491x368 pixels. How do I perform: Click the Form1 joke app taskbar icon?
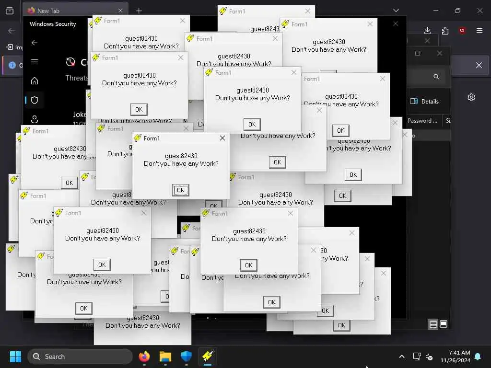click(x=208, y=356)
